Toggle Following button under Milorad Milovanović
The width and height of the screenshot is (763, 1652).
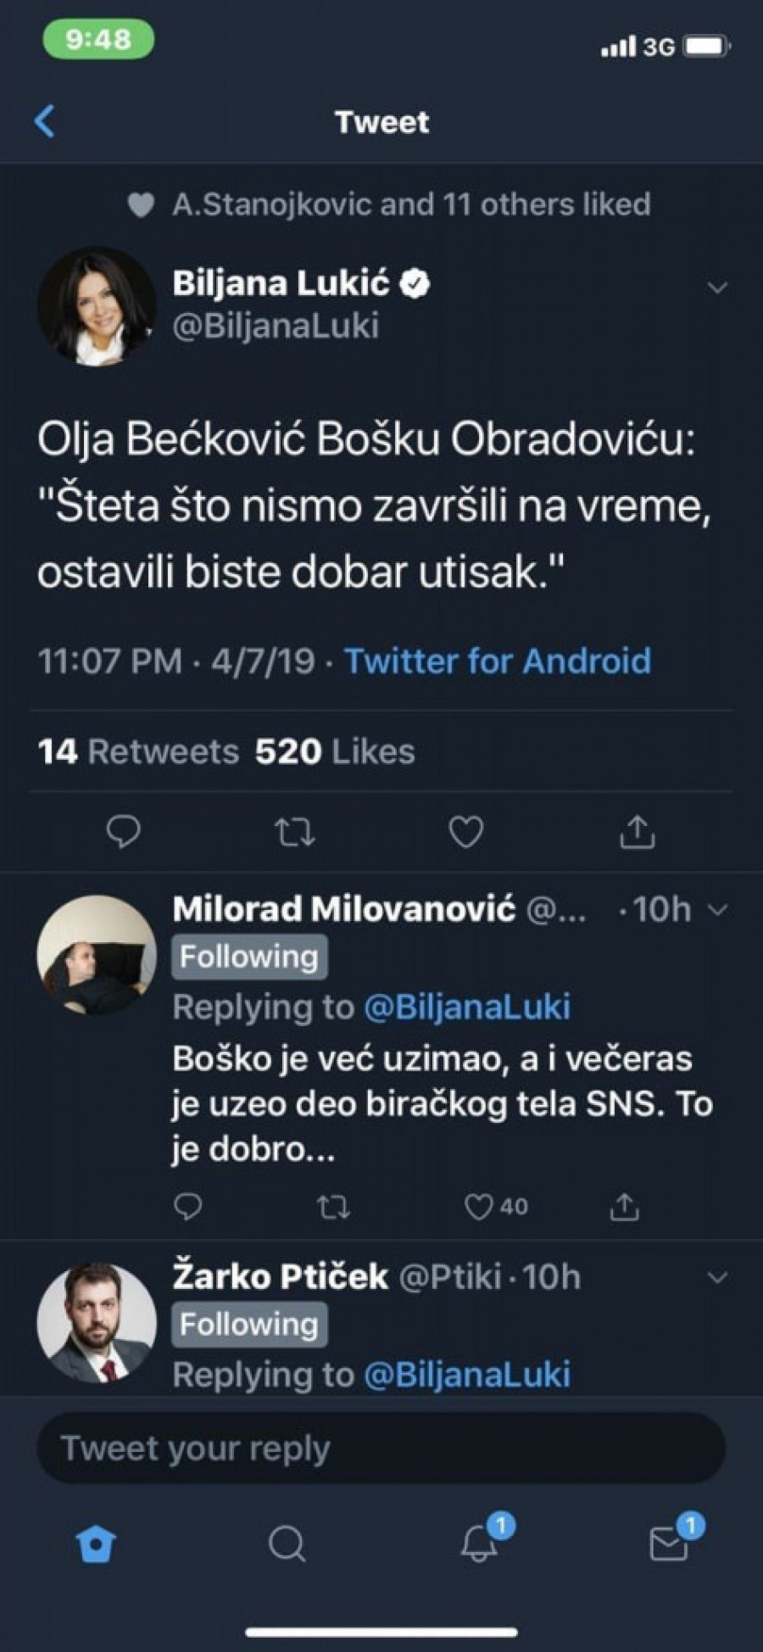pos(249,957)
